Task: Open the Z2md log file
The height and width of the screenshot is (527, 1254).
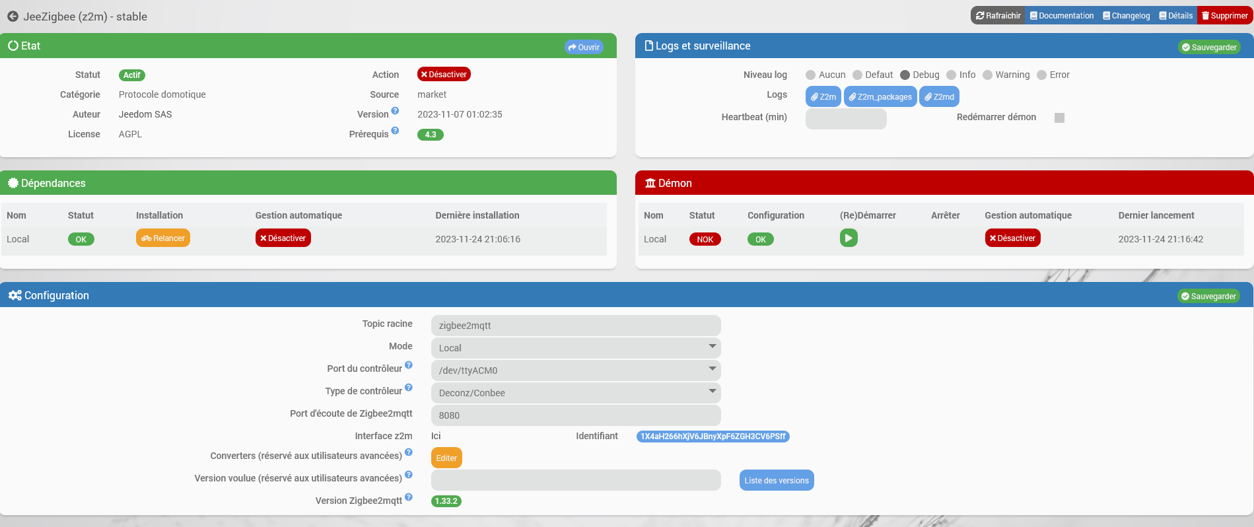Action: coord(939,96)
